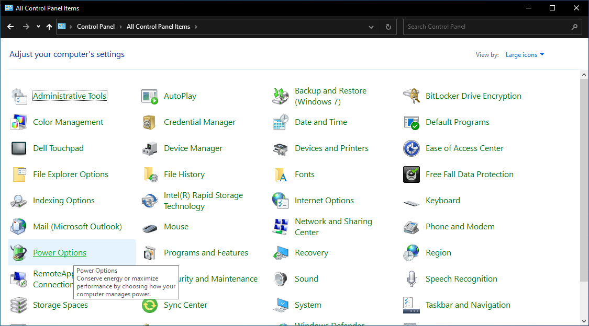The image size is (589, 326).
Task: Click the Device Manager icon
Action: [x=150, y=148]
